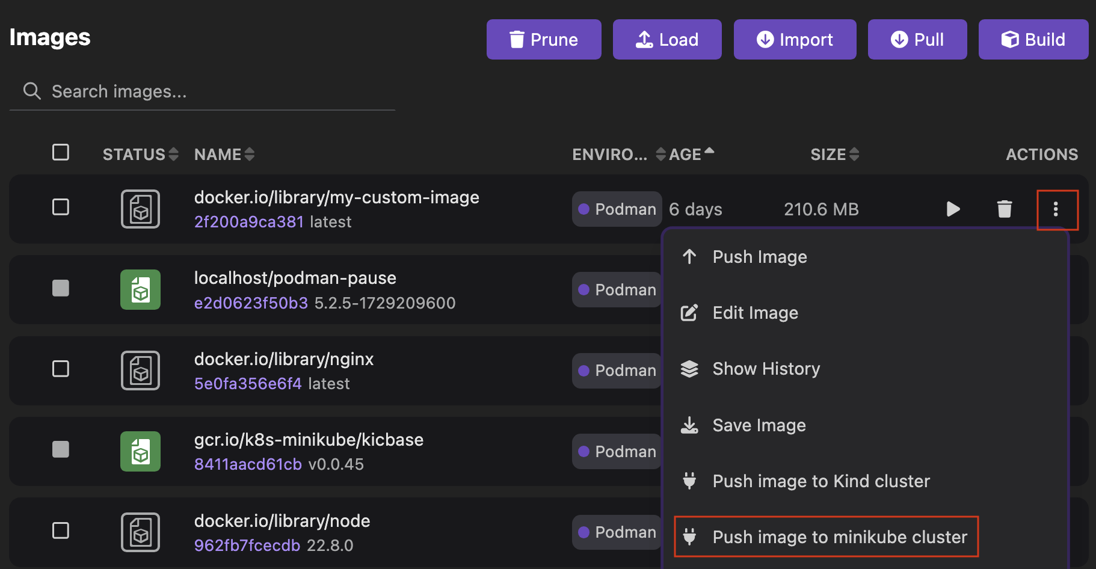This screenshot has height=569, width=1096.
Task: Click the Push Image upload arrow icon
Action: click(689, 256)
